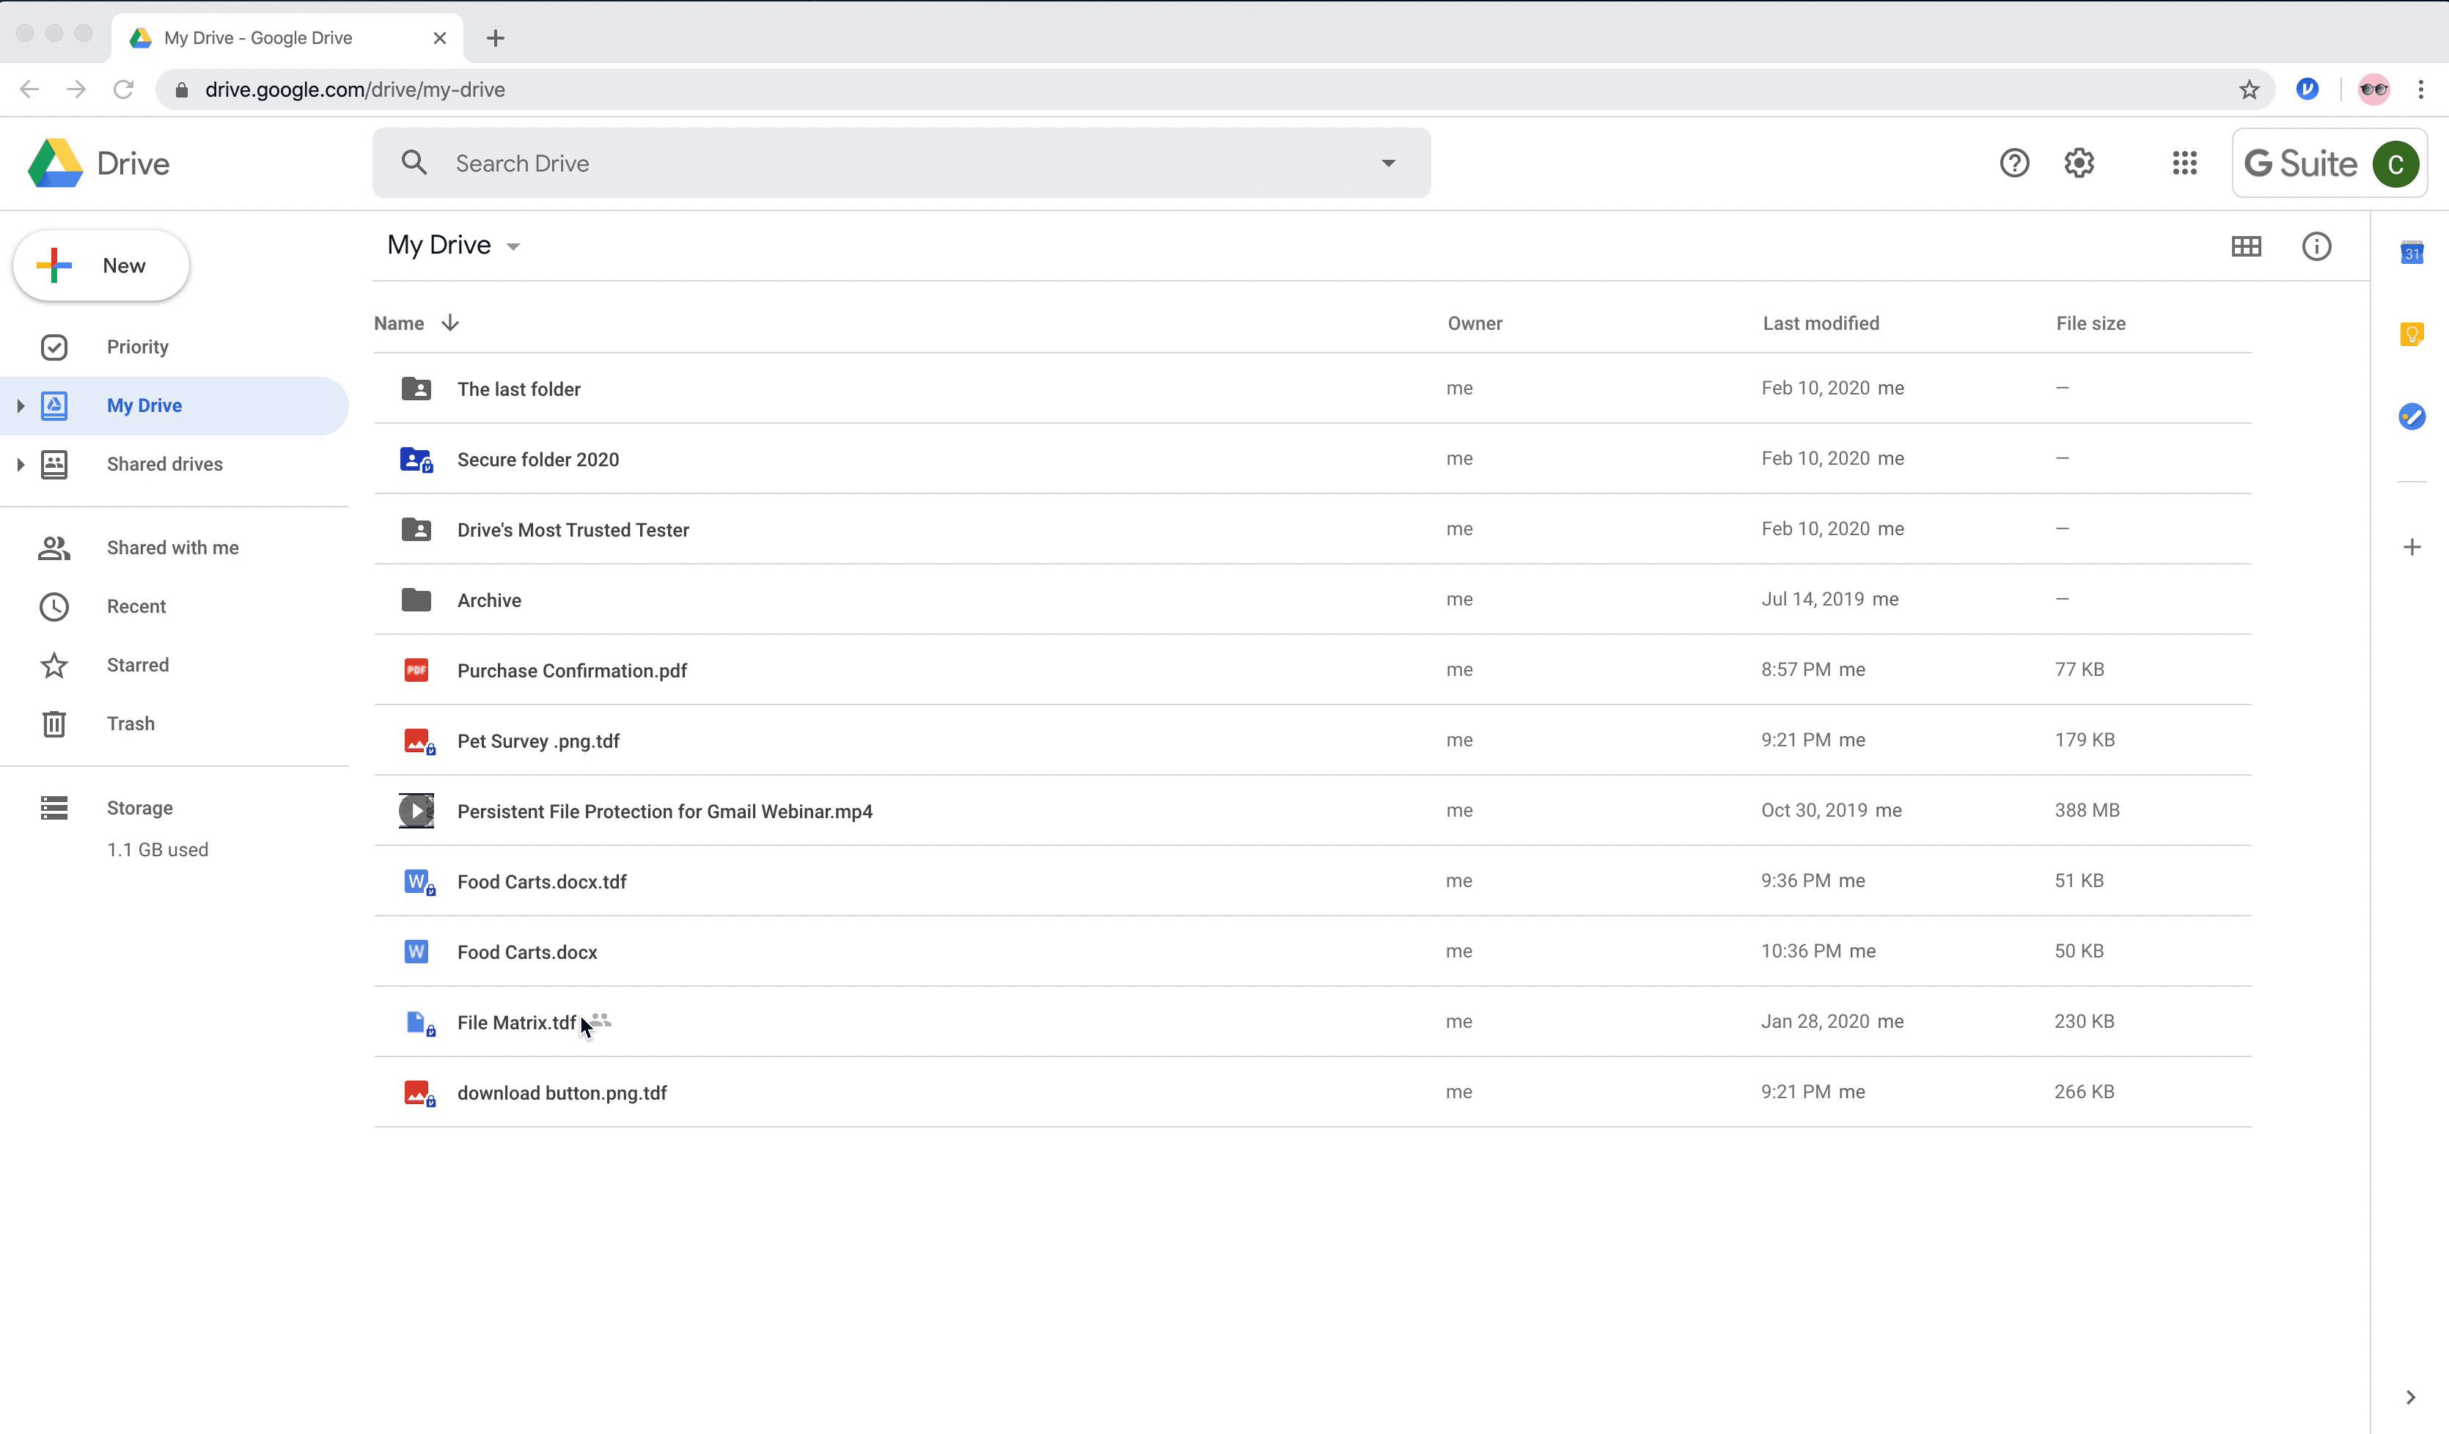
Task: Click the blue V browser extension icon
Action: pos(2306,89)
